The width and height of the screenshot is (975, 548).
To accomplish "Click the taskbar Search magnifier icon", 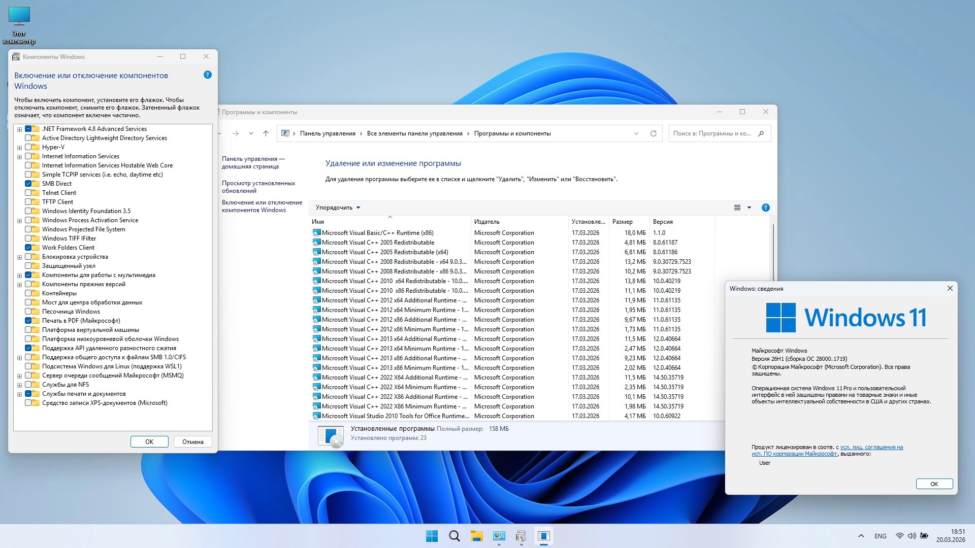I will pyautogui.click(x=454, y=536).
